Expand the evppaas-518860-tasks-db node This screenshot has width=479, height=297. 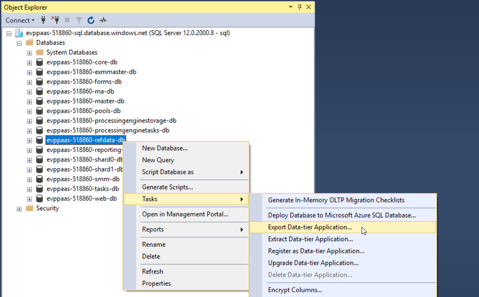coord(29,190)
